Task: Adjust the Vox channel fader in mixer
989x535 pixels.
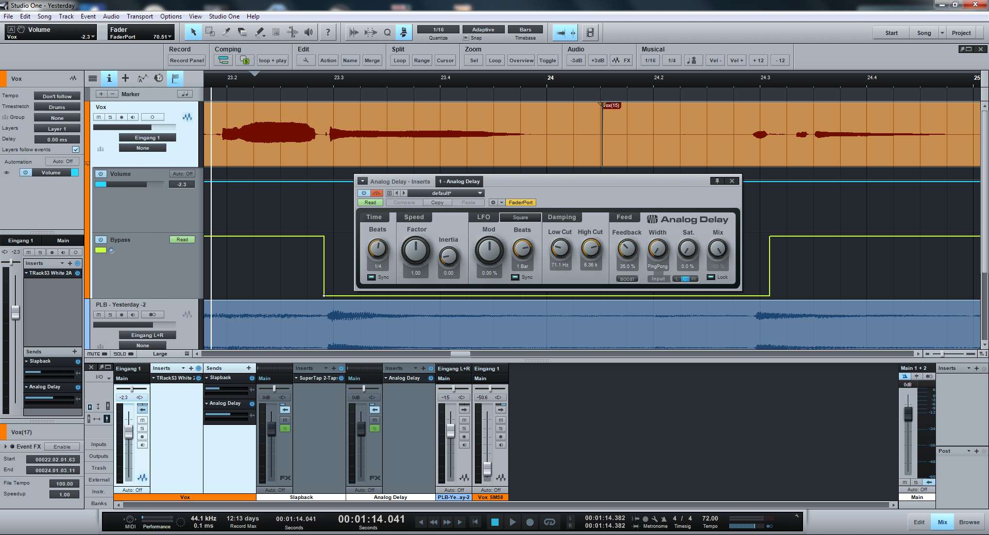Action: point(128,433)
